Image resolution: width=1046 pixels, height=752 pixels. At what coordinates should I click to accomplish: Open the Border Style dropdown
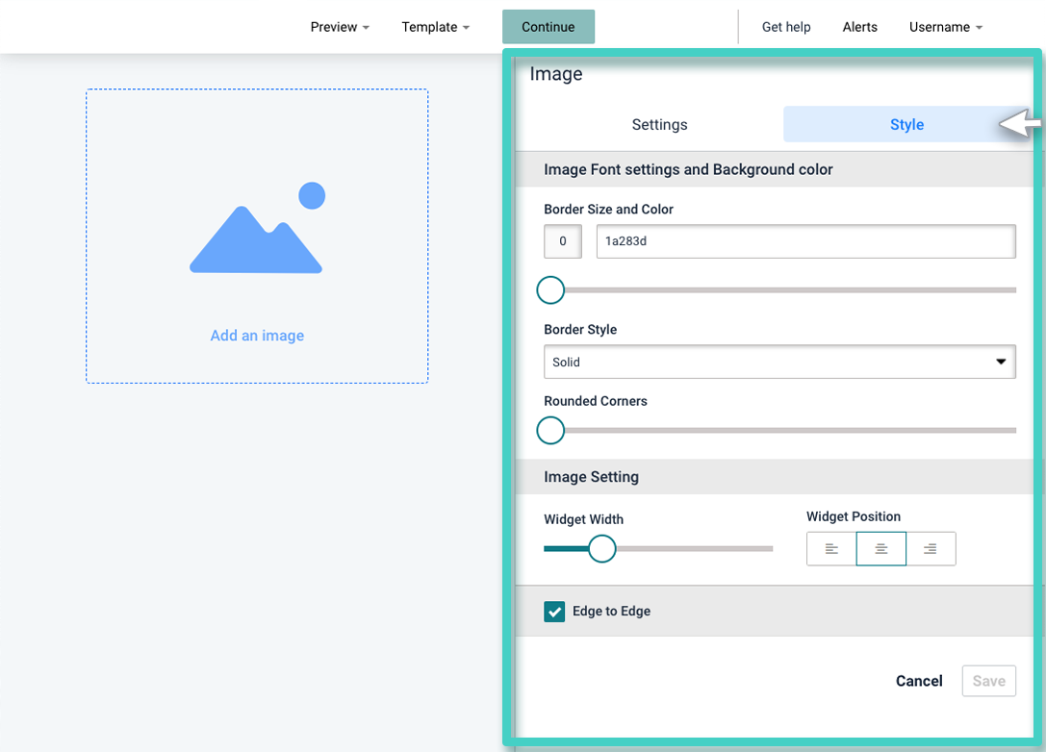[779, 362]
